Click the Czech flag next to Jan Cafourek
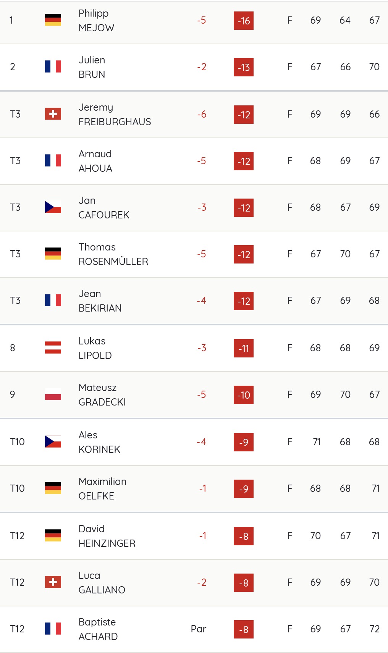Image resolution: width=388 pixels, height=653 pixels. pyautogui.click(x=53, y=207)
